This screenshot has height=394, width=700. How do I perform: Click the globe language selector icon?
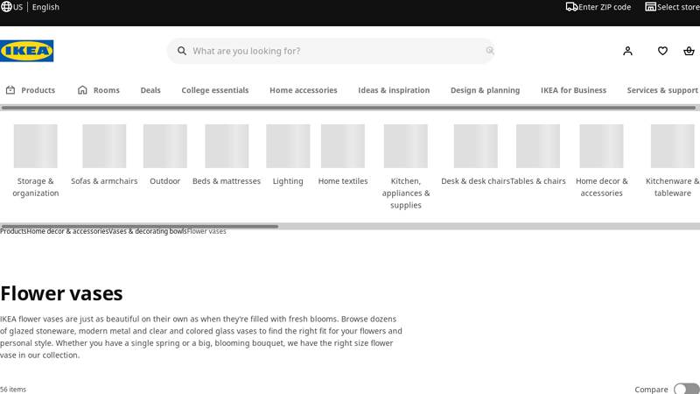tap(6, 7)
